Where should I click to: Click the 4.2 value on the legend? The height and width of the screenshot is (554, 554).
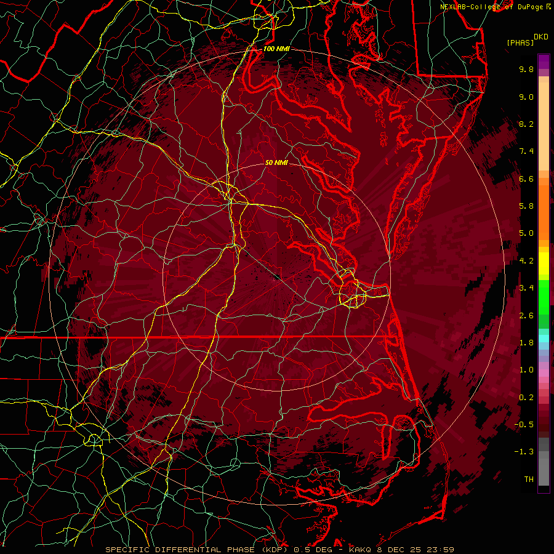click(526, 261)
